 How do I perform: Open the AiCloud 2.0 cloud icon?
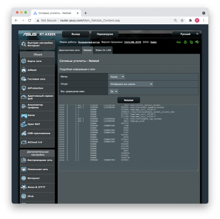[24, 142]
